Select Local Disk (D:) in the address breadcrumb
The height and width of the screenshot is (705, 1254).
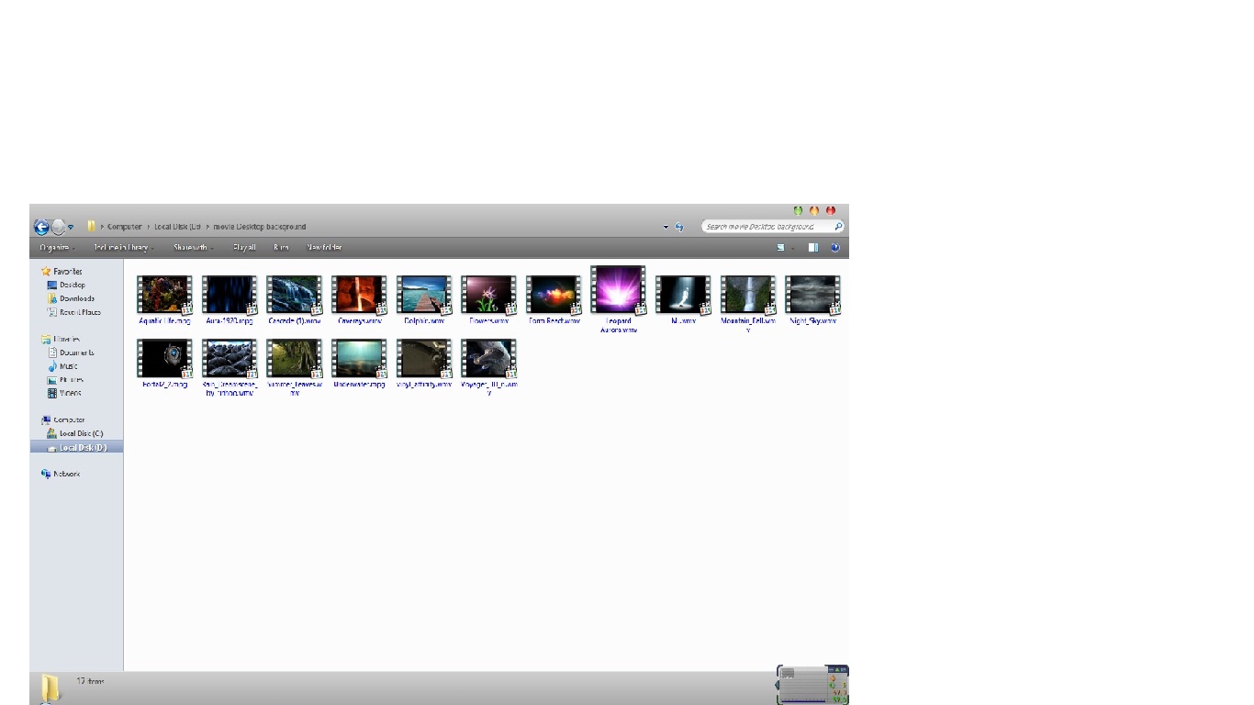pos(177,227)
